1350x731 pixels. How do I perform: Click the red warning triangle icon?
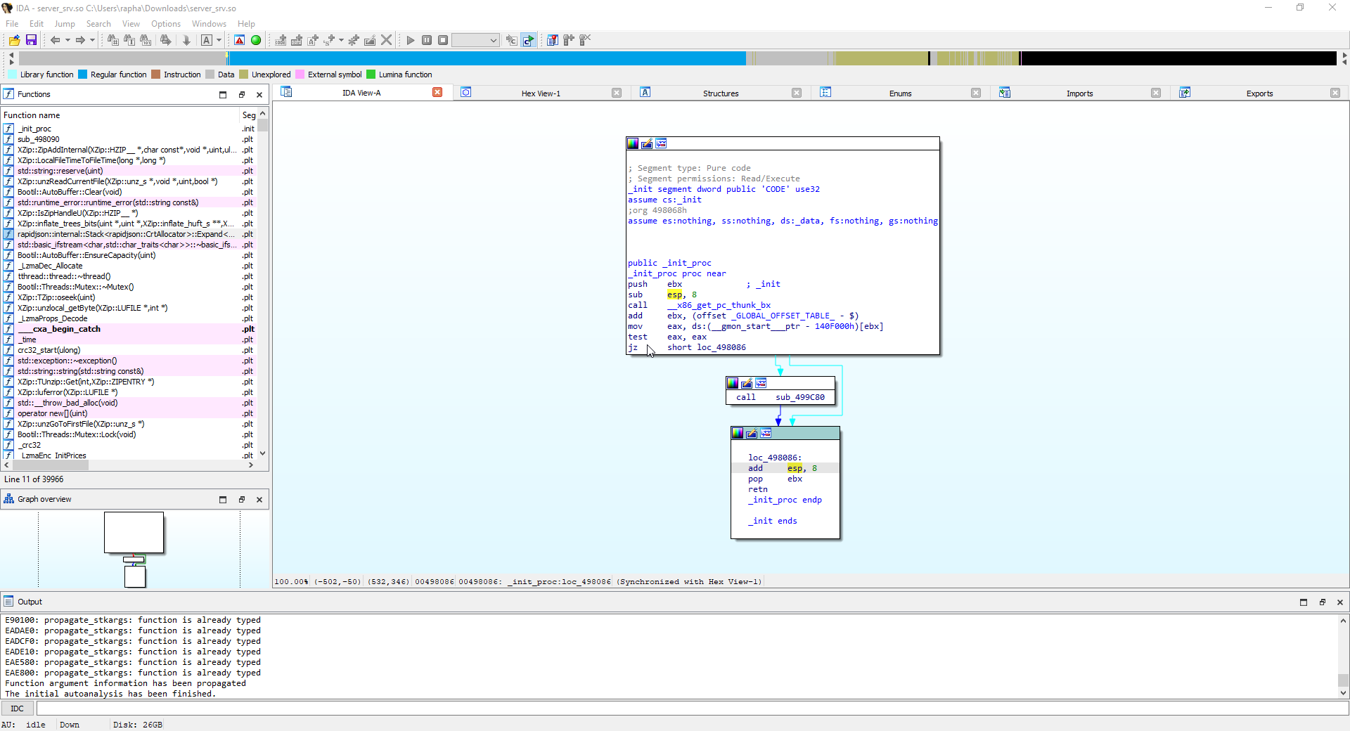[x=240, y=40]
